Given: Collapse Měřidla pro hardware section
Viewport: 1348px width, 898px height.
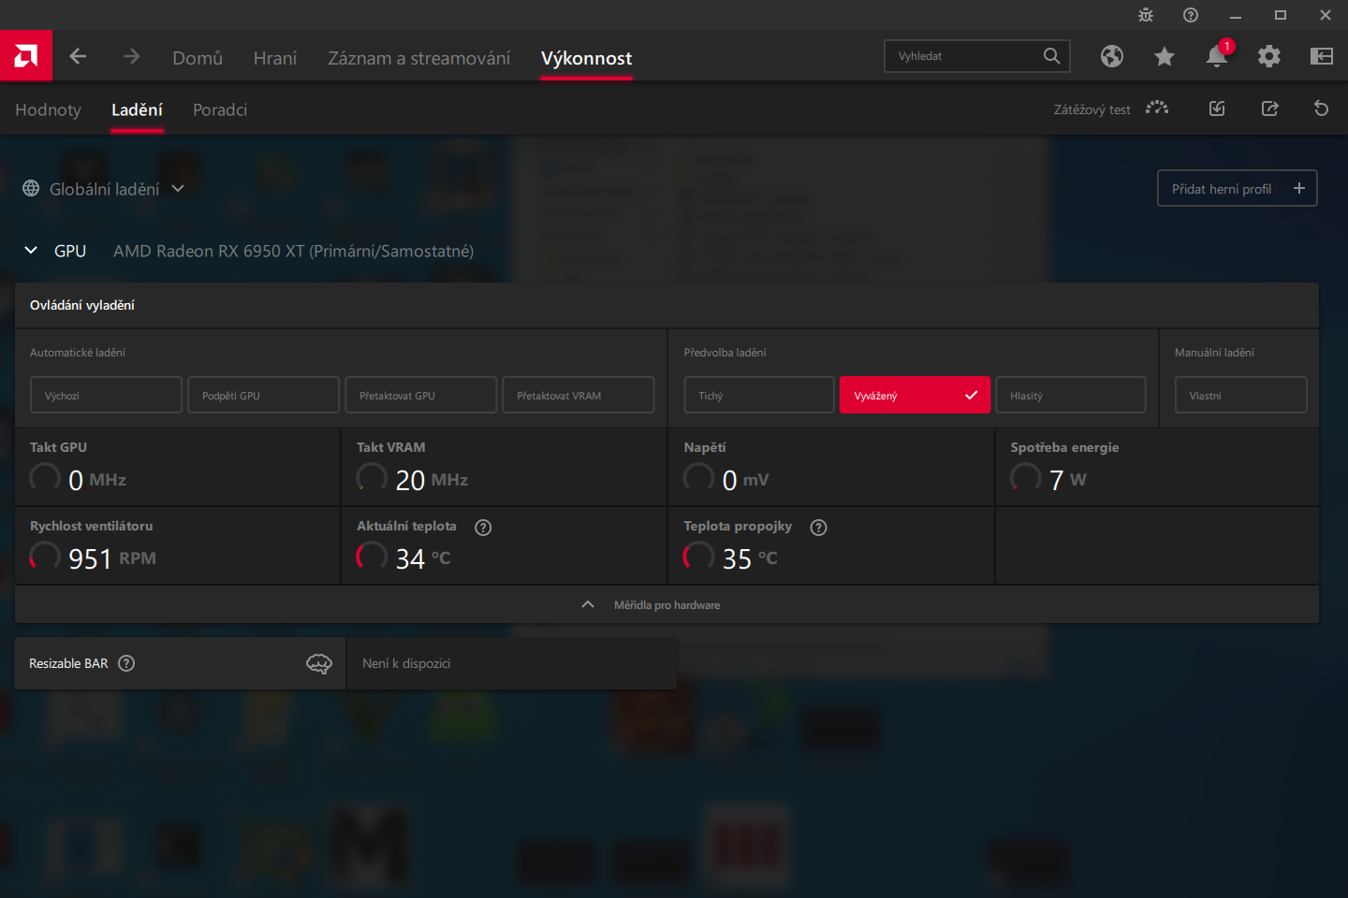Looking at the screenshot, I should (588, 604).
